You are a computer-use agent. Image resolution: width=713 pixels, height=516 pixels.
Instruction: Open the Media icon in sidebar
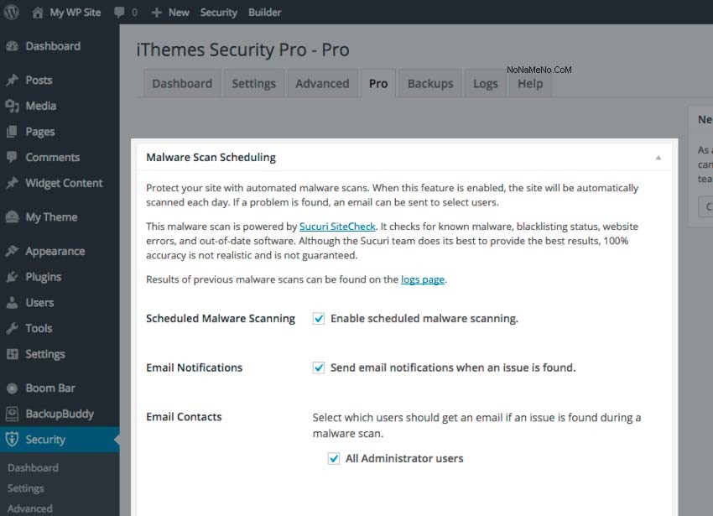click(12, 106)
